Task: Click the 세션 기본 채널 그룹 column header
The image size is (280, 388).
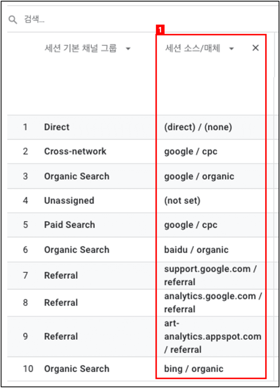Action: 81,48
